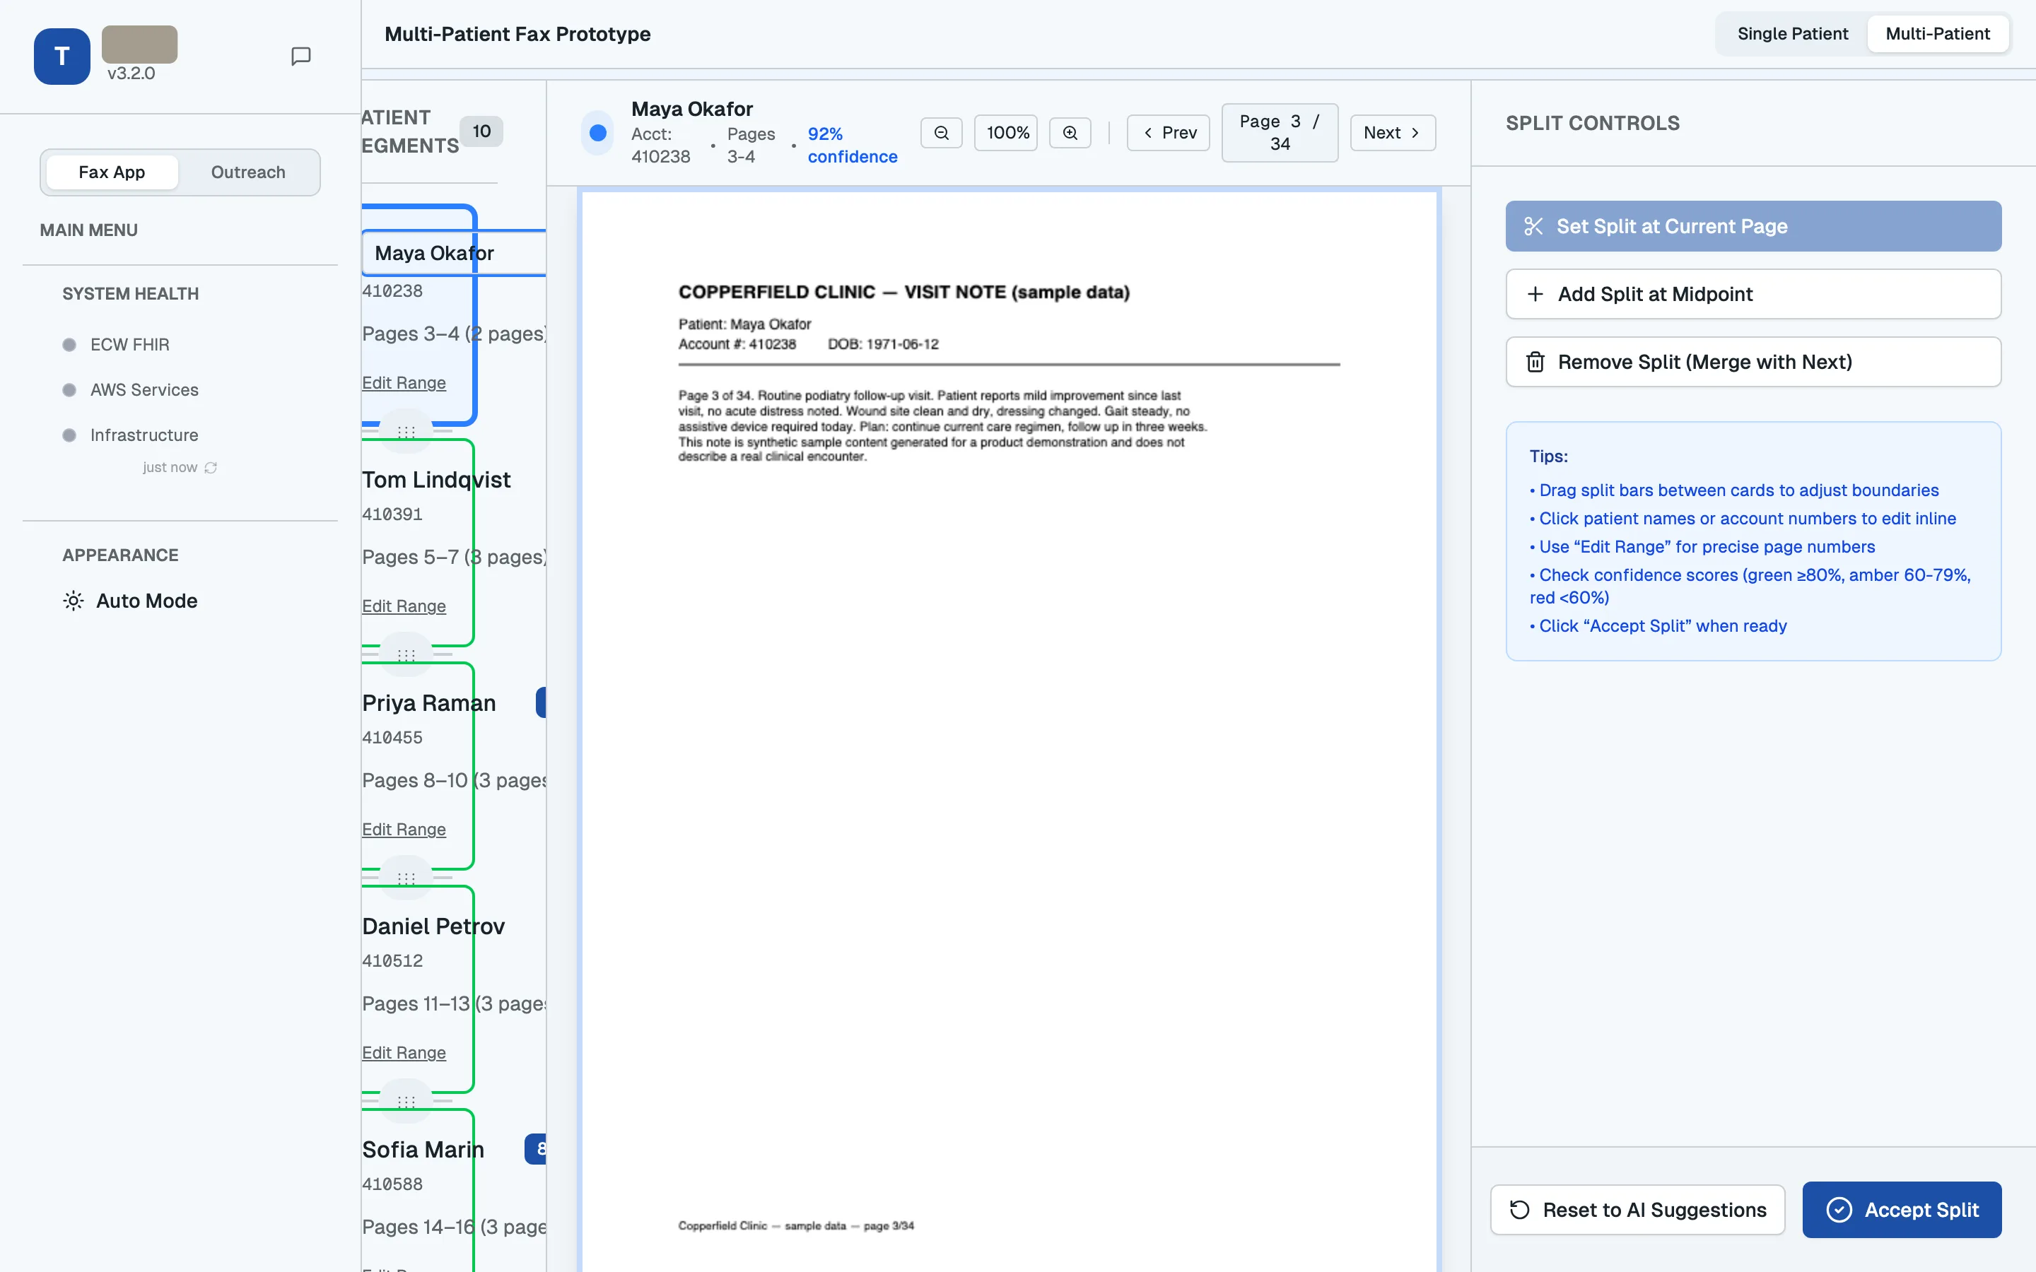Edit the Maya Okafor name field
The height and width of the screenshot is (1272, 2036).
click(455, 253)
